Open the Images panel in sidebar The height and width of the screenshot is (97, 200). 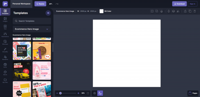5,19
